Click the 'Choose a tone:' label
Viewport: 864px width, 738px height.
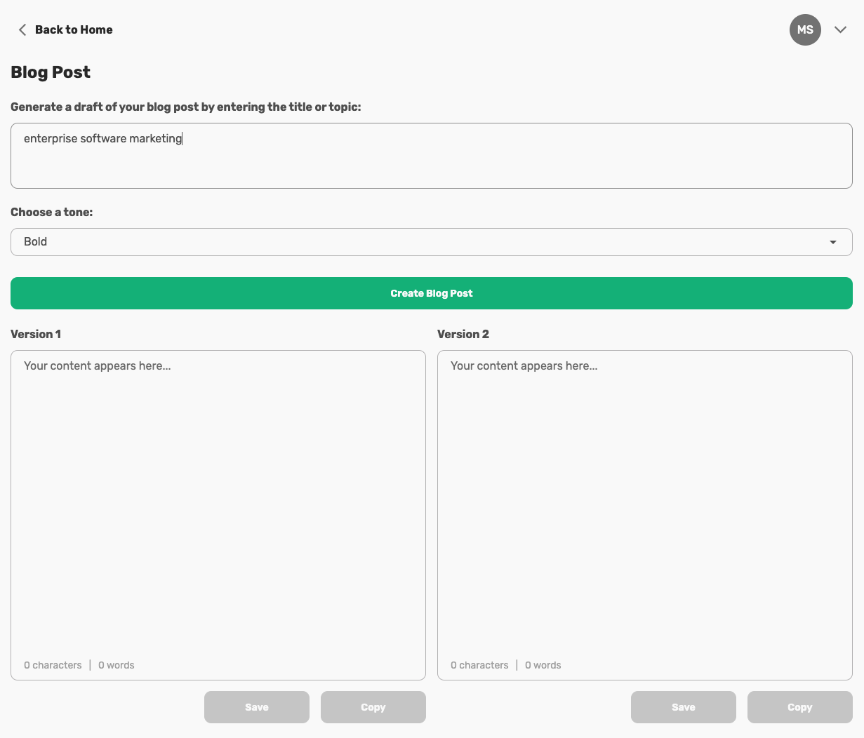point(51,212)
